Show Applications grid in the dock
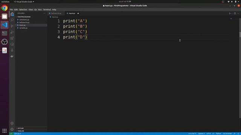The width and height of the screenshot is (241, 135). pos(5,130)
